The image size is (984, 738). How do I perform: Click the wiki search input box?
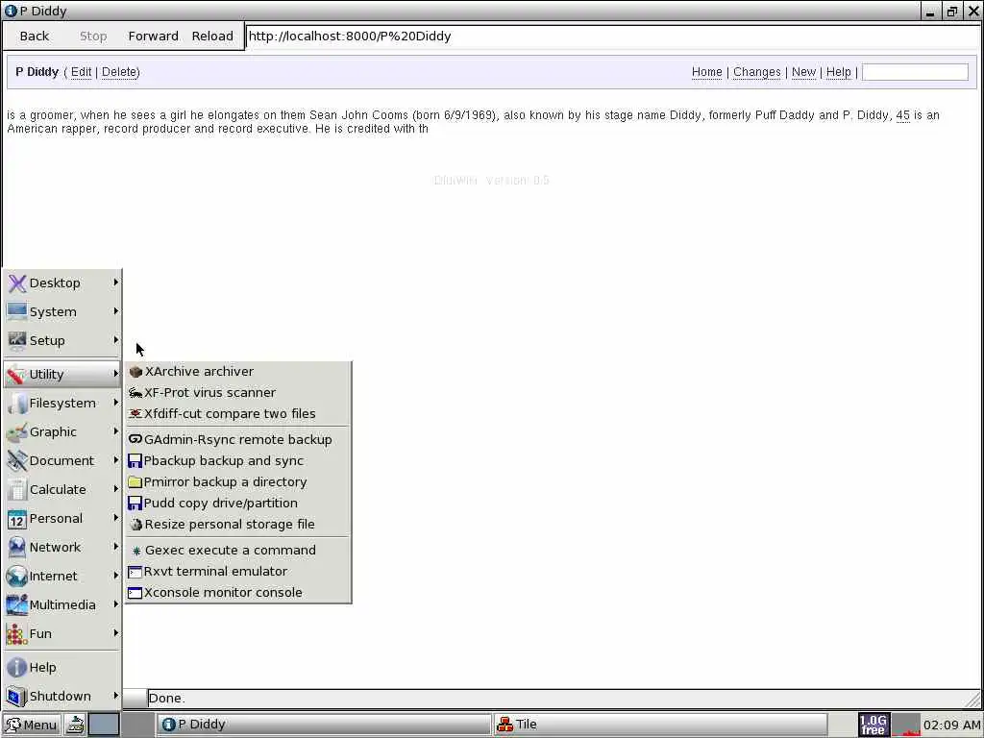[915, 72]
